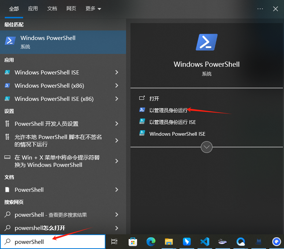Open the 更多 dropdown filter
Screen dimensions: 284x249
click(x=93, y=8)
